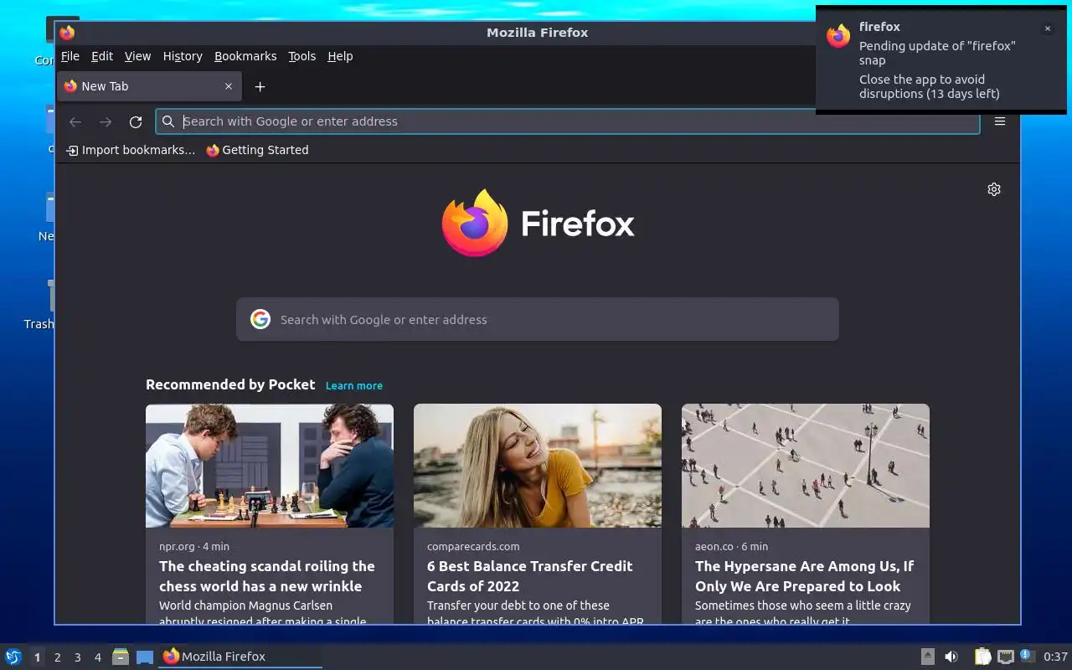
Task: Focus the address bar search field
Action: [x=567, y=121]
